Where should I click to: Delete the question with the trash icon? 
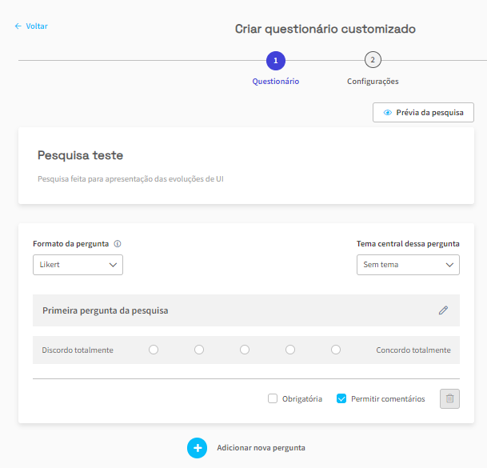(449, 398)
